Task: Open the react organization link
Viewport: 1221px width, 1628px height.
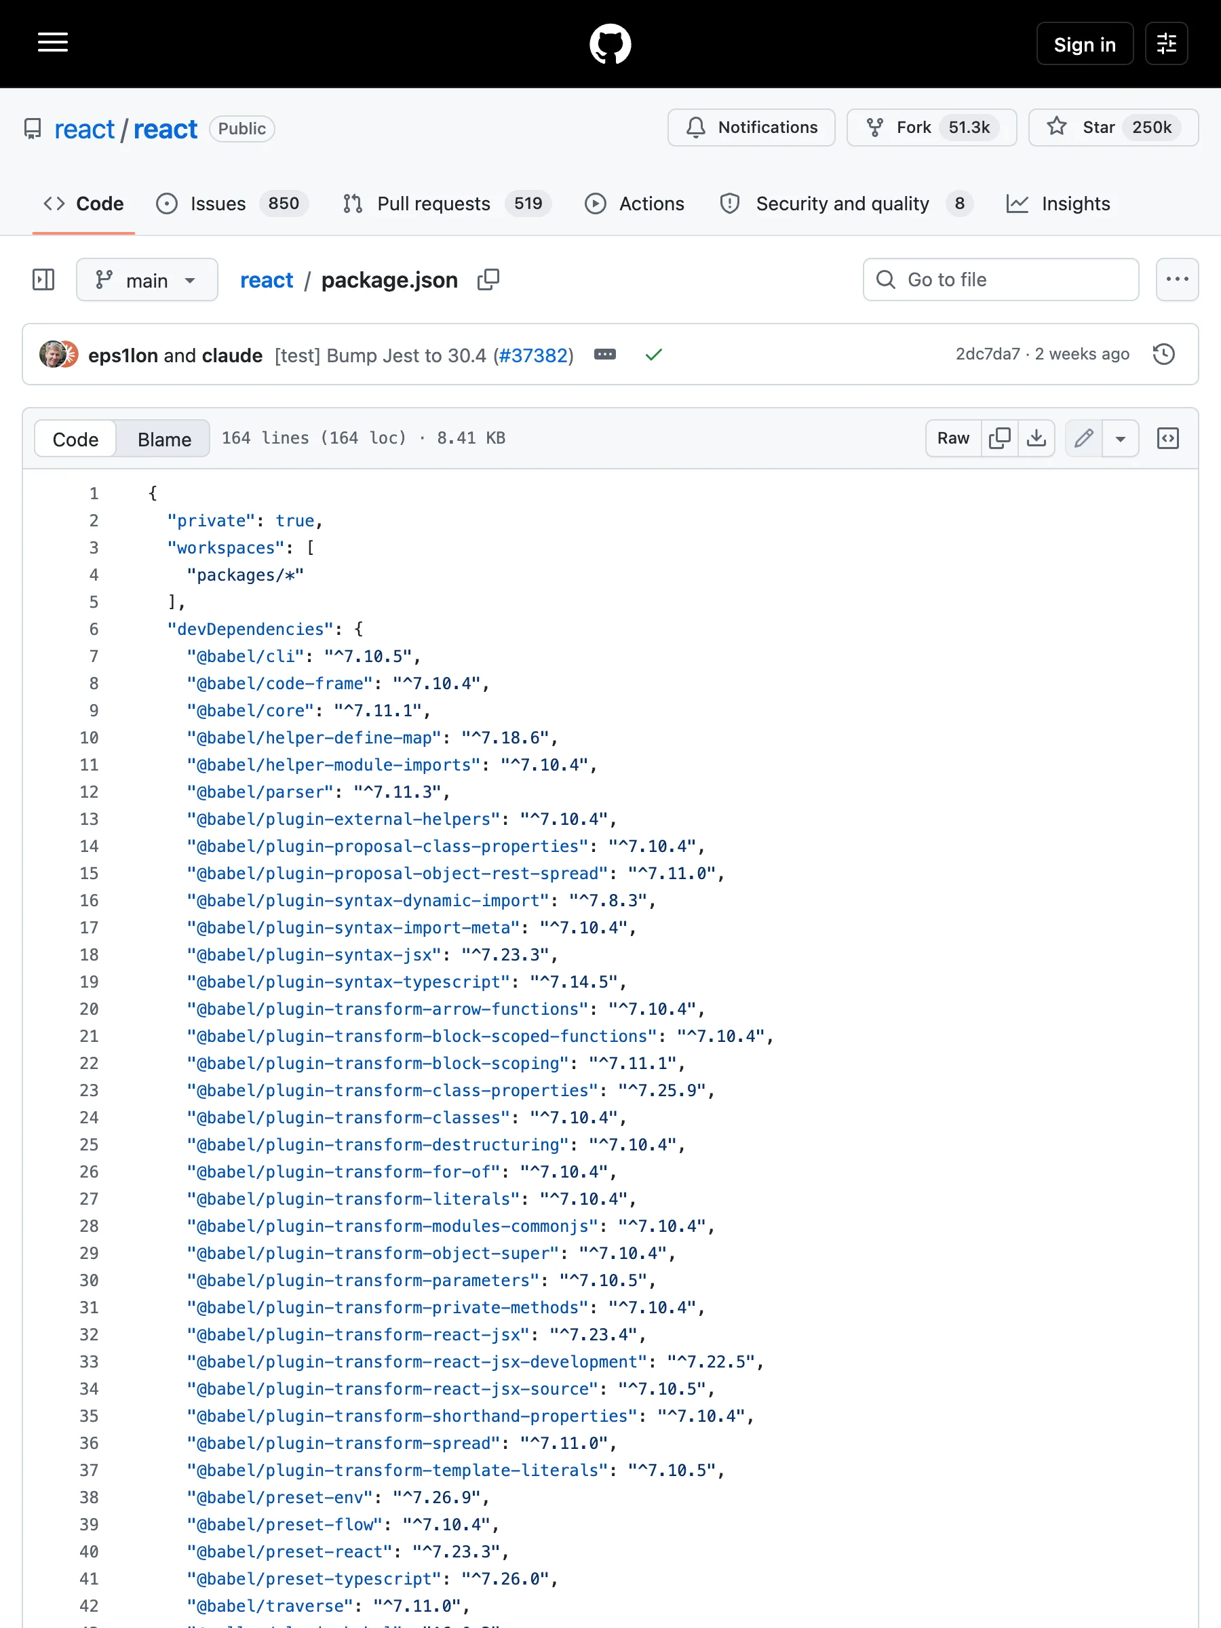Action: click(x=84, y=130)
